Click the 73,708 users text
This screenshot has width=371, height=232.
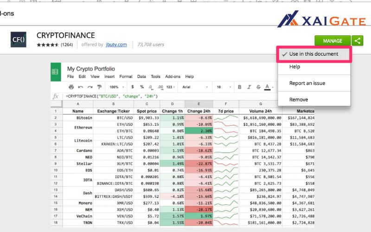(x=150, y=45)
